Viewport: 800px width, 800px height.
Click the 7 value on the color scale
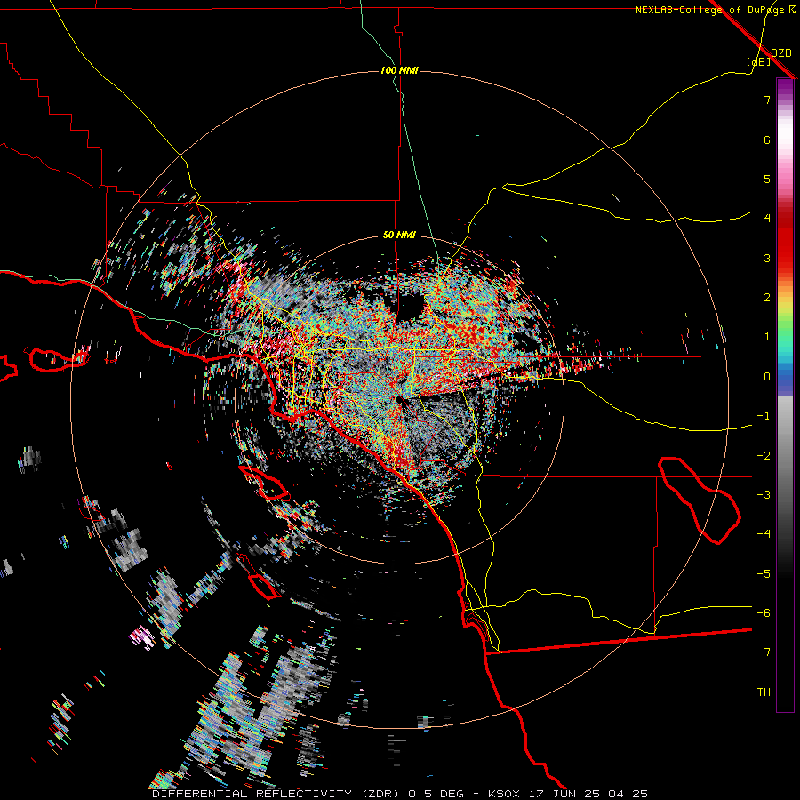(767, 100)
